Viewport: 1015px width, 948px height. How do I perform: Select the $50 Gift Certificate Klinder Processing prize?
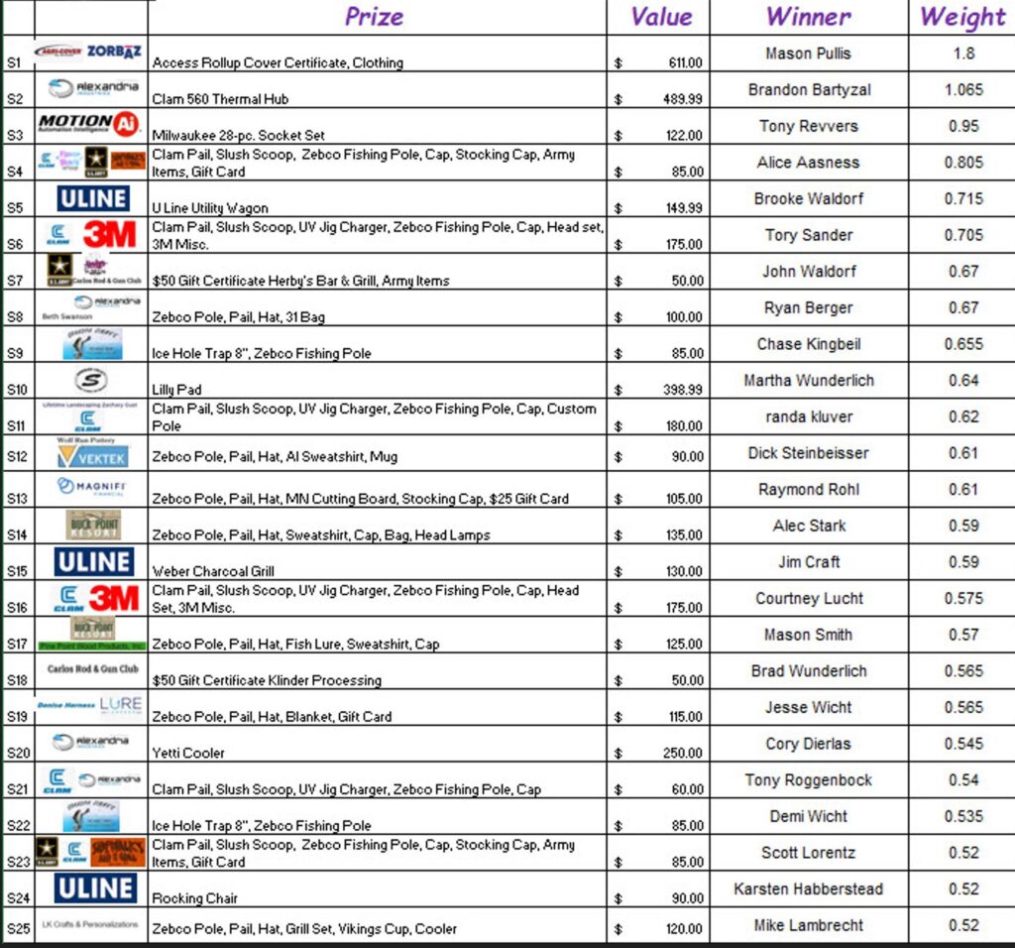(x=267, y=680)
